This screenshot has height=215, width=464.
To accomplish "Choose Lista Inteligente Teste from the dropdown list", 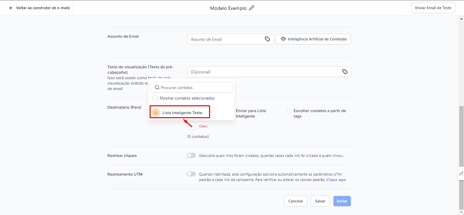I will [183, 112].
